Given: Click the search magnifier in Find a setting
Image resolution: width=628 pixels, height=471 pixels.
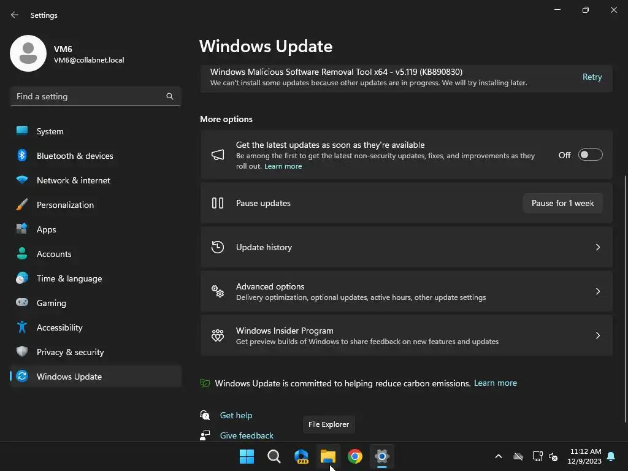Looking at the screenshot, I should click(x=170, y=96).
